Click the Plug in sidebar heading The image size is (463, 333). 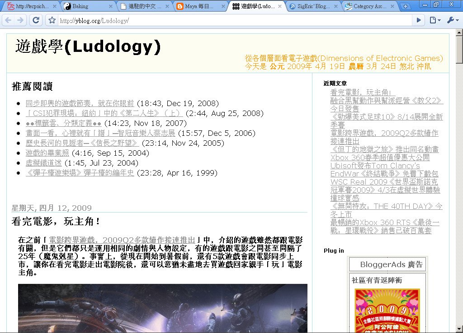334,250
